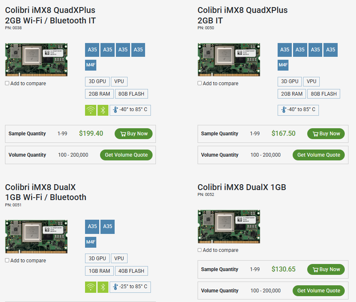Select the M4F core badge on PN 0051 card
The height and width of the screenshot is (302, 356).
[x=90, y=242]
